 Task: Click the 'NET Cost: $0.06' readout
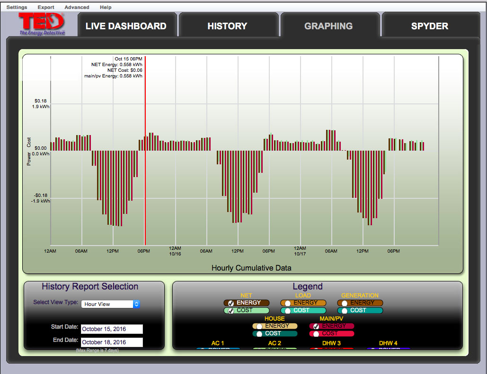pyautogui.click(x=125, y=70)
